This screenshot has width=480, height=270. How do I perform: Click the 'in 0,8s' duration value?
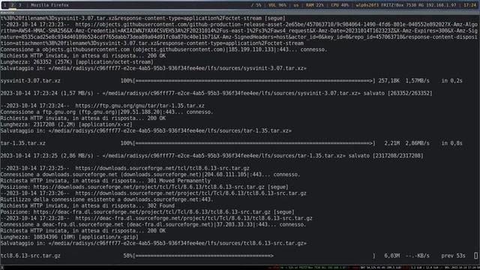[x=451, y=143]
